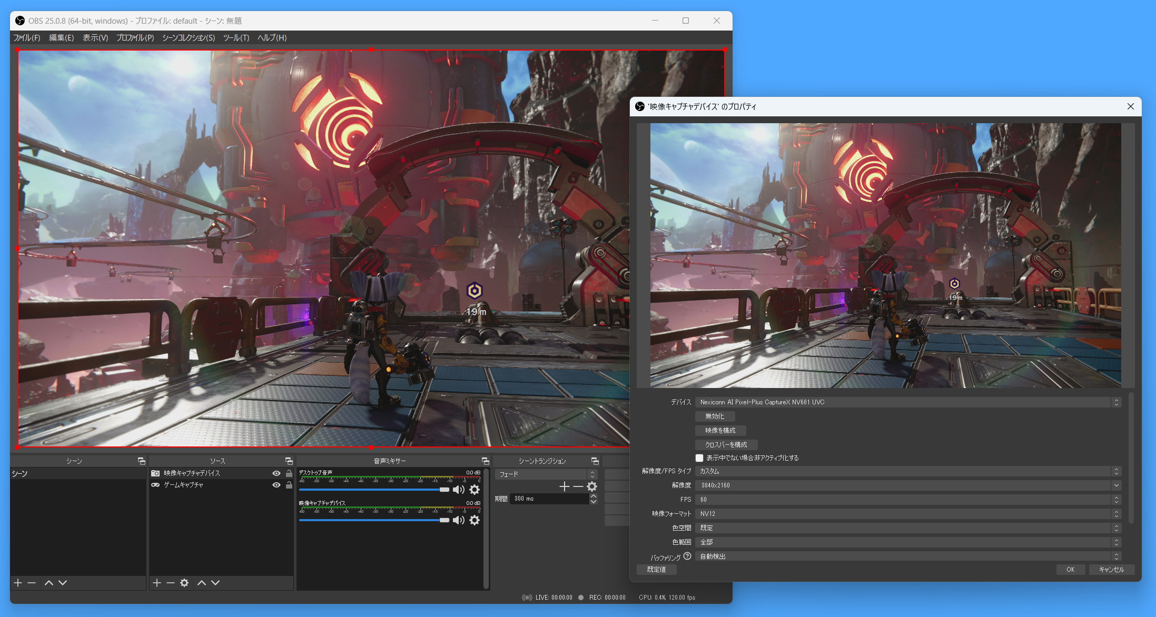Viewport: 1156px width, 617px height.
Task: Toggle visibility of 映像キャプチャデバイス source
Action: (x=276, y=473)
